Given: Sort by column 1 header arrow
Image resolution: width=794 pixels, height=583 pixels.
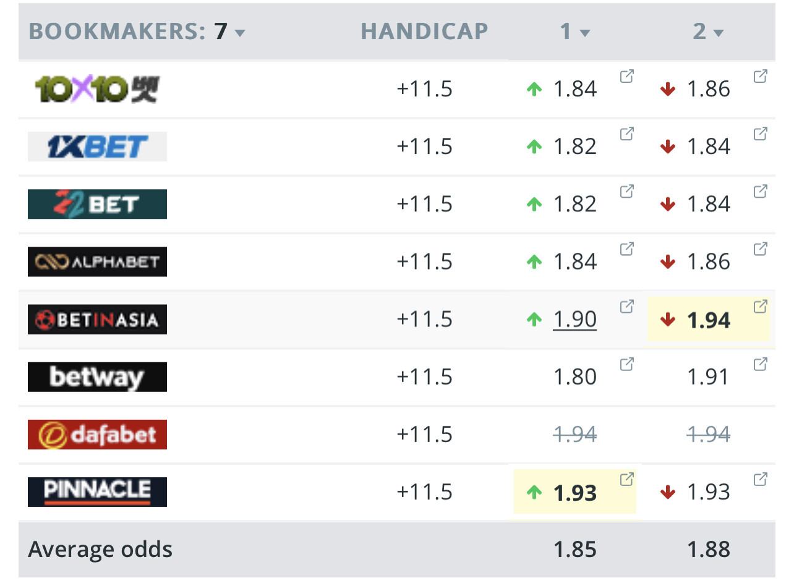Looking at the screenshot, I should coord(584,33).
